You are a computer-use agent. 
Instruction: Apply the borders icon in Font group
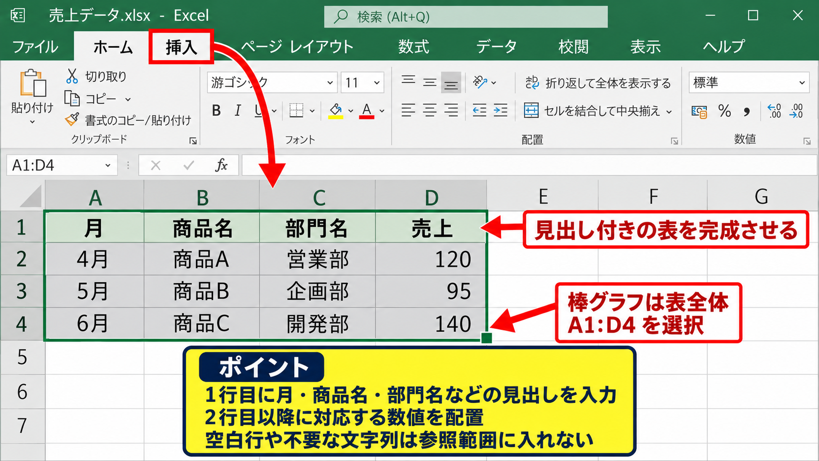[296, 110]
